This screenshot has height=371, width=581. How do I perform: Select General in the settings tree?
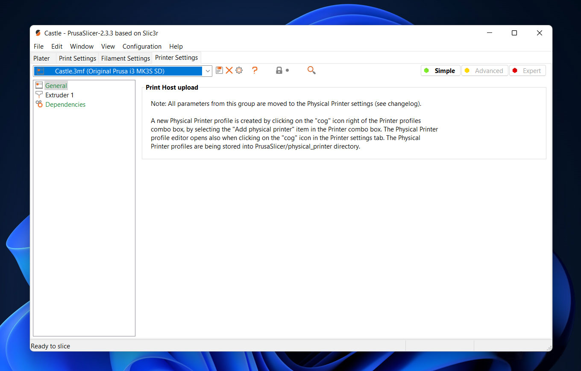click(56, 85)
